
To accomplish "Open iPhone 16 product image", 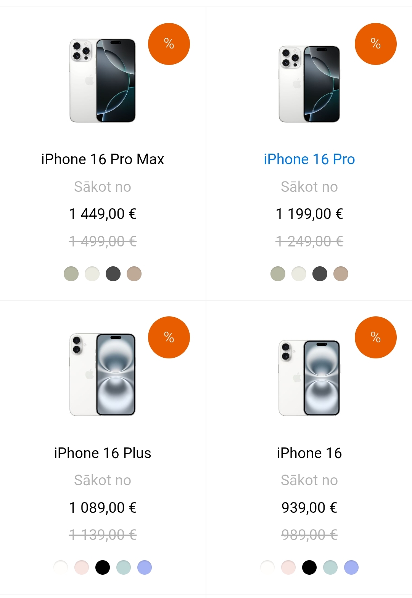I will (309, 378).
